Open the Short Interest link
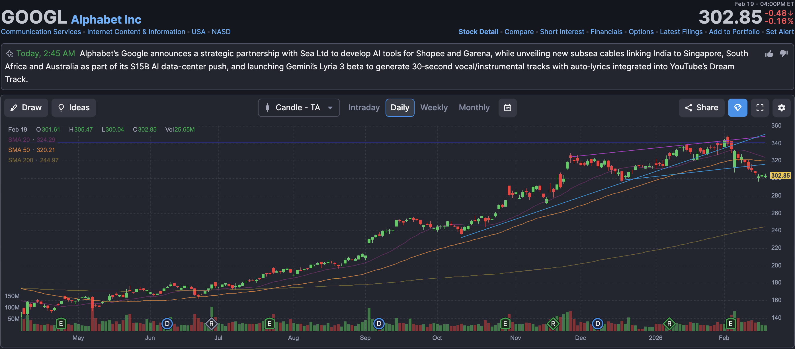 [x=562, y=32]
